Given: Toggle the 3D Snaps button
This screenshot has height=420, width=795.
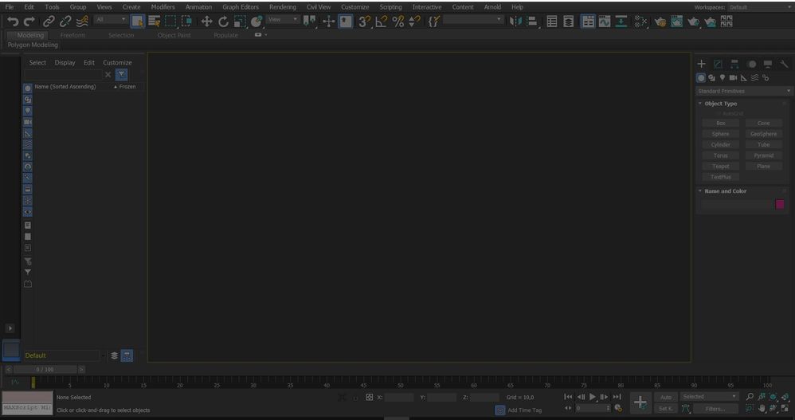Looking at the screenshot, I should tap(365, 22).
